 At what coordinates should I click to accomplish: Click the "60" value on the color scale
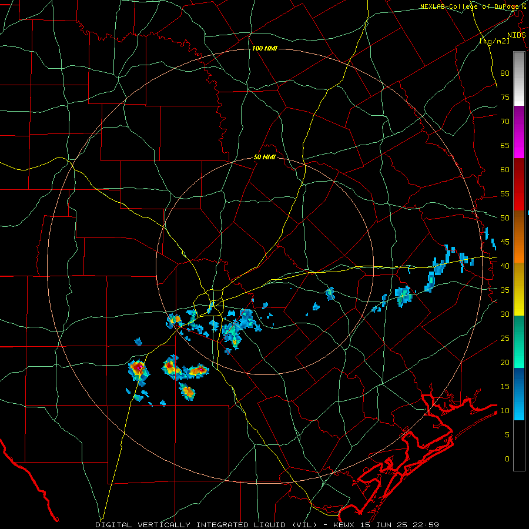(505, 170)
